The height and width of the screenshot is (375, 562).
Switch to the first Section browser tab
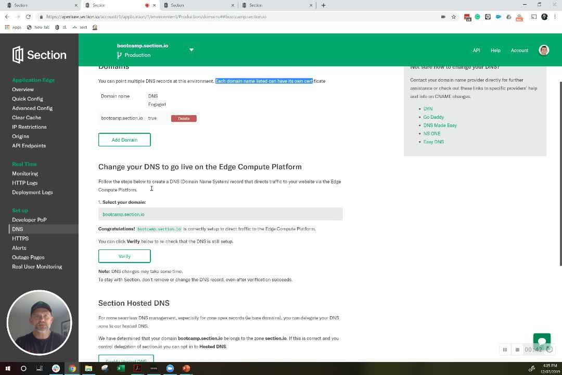[x=42, y=5]
